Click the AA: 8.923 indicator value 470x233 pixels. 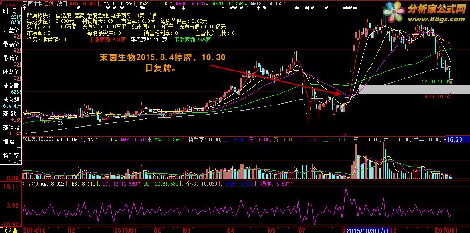54,184
